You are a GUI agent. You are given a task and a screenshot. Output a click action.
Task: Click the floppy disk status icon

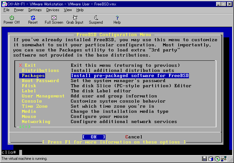point(205,159)
